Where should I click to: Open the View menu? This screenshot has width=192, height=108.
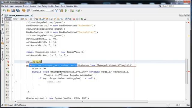pos(11,6)
